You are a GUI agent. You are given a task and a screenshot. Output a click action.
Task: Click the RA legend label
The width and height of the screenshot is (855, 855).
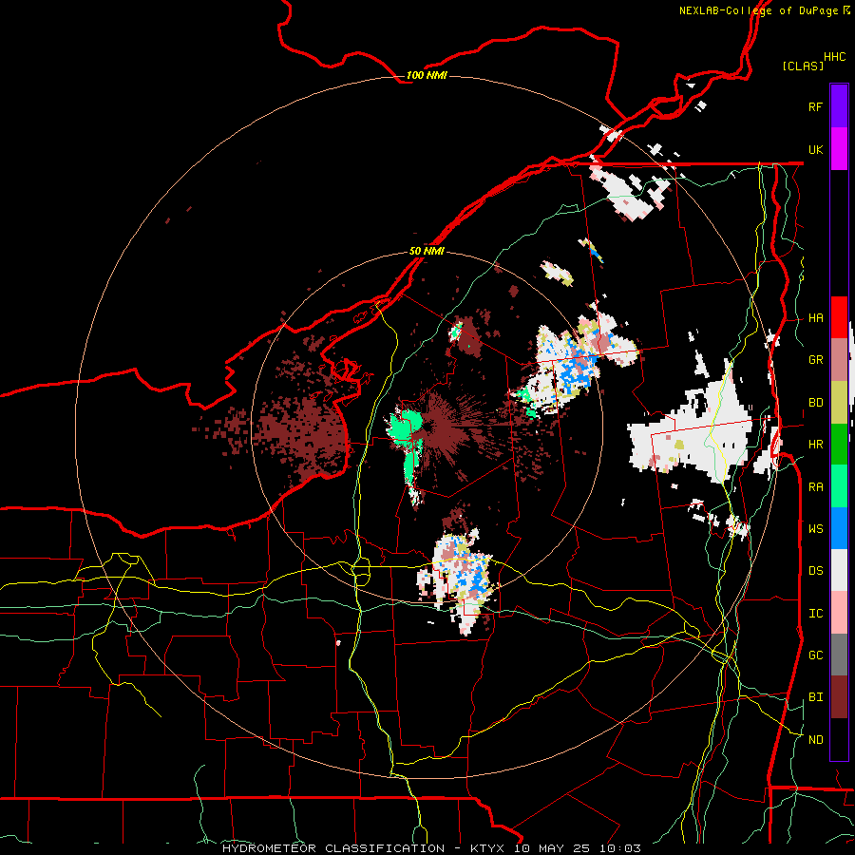coord(815,487)
